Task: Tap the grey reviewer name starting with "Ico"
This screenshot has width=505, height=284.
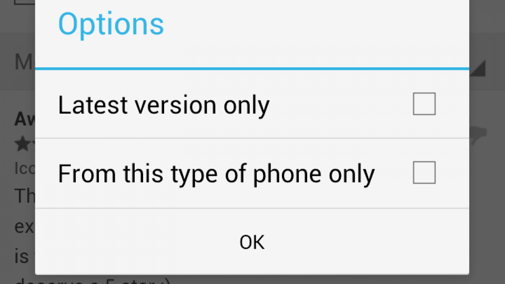Action: click(x=25, y=167)
